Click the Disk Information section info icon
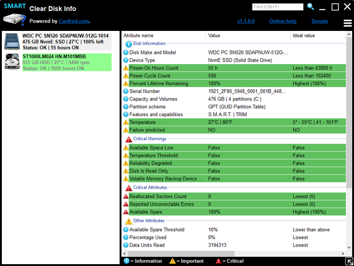354x266 pixels. 128,44
